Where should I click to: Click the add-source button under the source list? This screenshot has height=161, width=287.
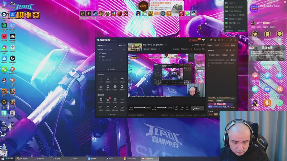[112, 69]
